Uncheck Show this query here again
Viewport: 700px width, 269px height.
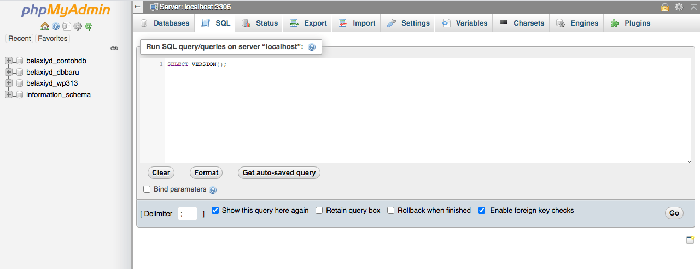click(215, 211)
